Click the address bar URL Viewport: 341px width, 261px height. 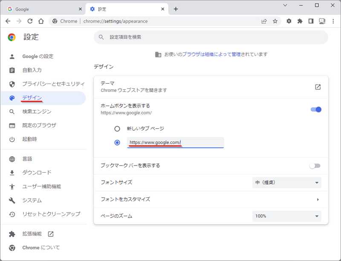tap(116, 21)
